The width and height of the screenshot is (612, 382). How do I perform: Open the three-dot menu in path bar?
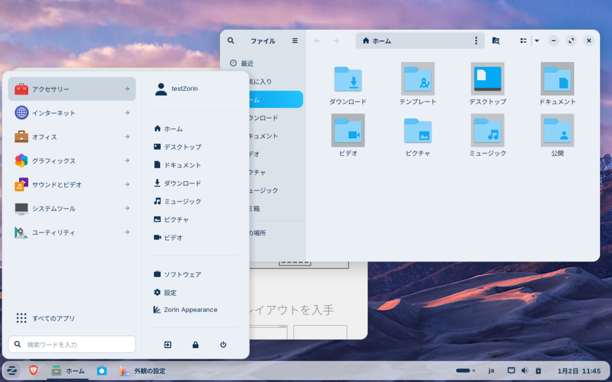click(476, 41)
